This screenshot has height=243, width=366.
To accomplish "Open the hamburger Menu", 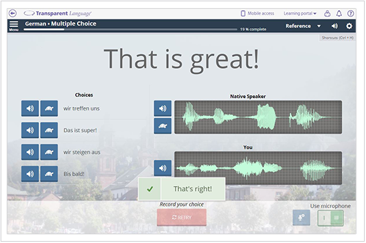I will coord(14,26).
